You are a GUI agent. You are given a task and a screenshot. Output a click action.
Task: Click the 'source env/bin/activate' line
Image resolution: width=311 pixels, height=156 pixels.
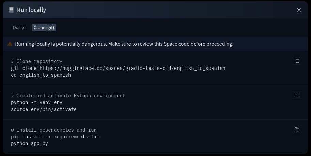click(x=44, y=109)
